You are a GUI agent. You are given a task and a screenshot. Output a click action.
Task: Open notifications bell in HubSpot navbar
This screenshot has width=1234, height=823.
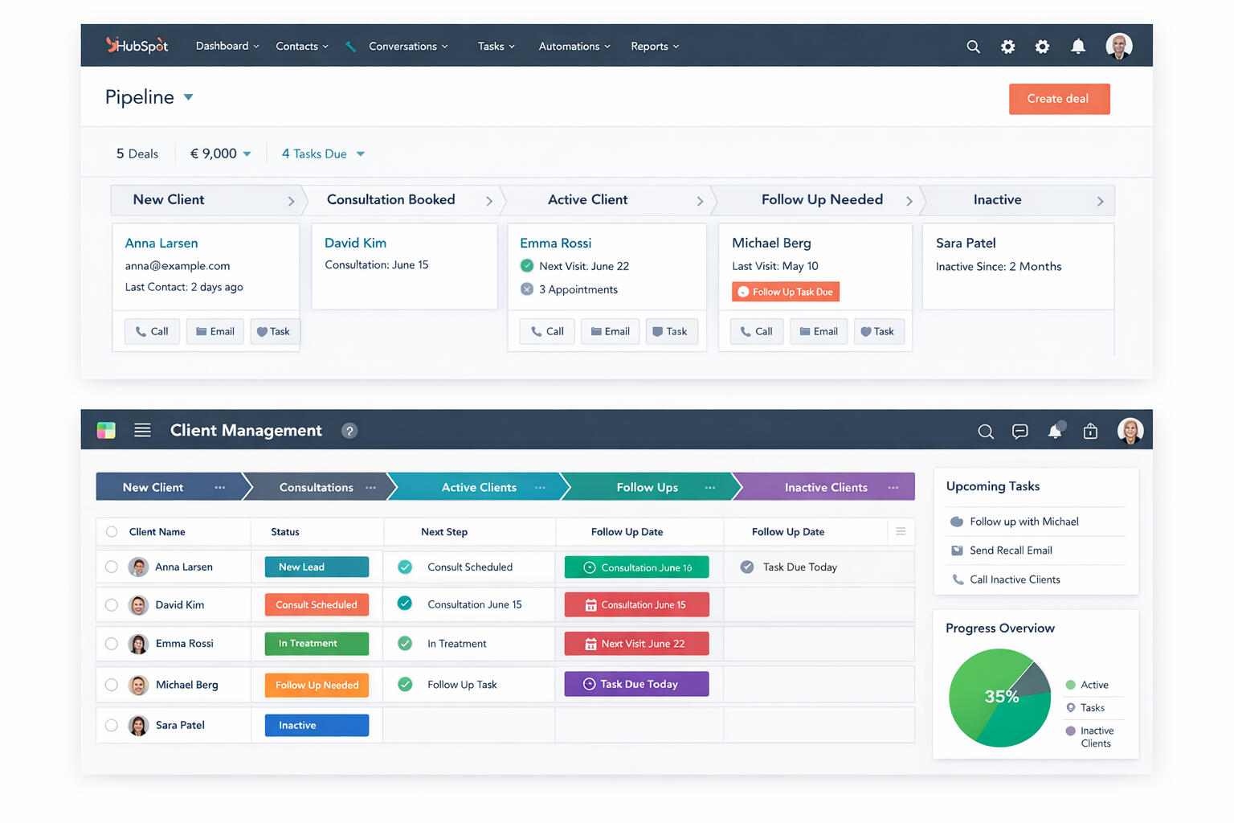[1078, 47]
